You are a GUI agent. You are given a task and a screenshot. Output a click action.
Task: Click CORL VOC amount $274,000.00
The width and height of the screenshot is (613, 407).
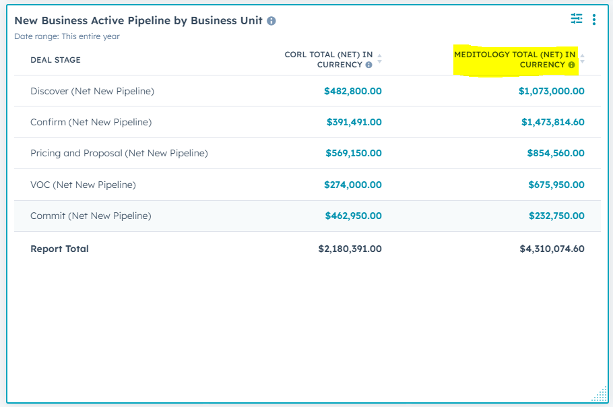(x=352, y=185)
